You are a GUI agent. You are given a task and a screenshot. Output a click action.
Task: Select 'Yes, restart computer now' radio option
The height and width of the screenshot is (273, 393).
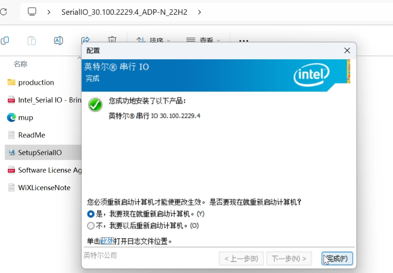[91, 214]
